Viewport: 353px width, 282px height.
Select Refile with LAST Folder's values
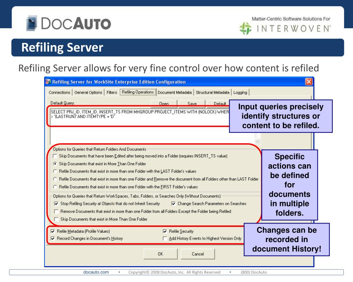click(55, 171)
